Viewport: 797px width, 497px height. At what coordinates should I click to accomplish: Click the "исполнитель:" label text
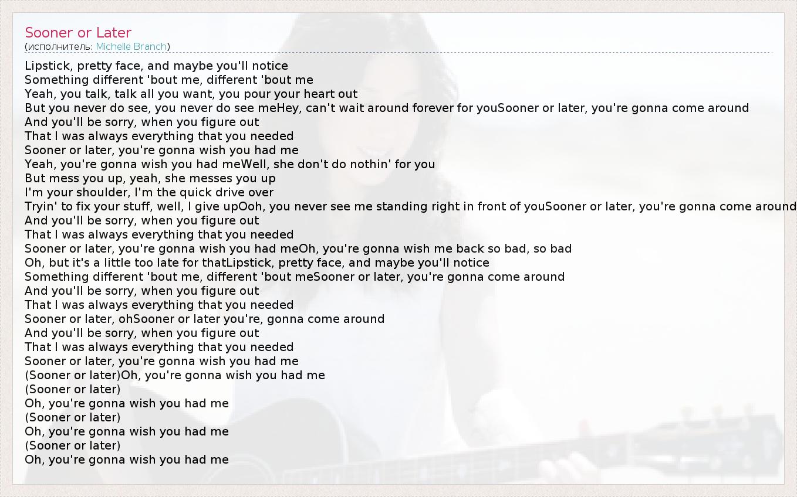(x=60, y=46)
